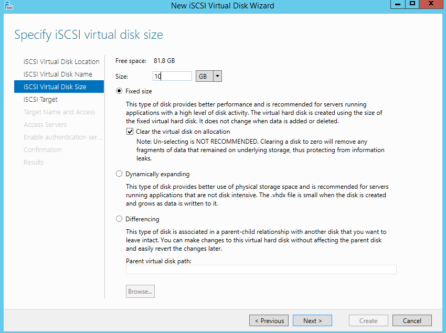The width and height of the screenshot is (446, 333).
Task: Jump to the iSCSI Target step
Action: (41, 99)
